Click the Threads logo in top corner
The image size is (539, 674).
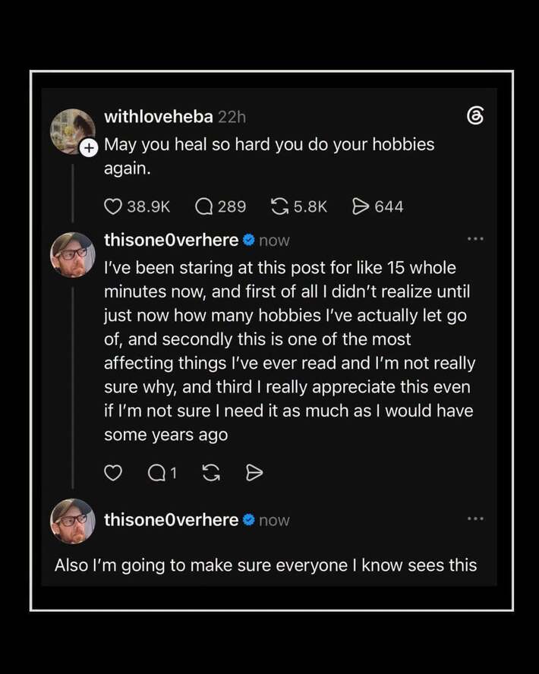pos(475,115)
